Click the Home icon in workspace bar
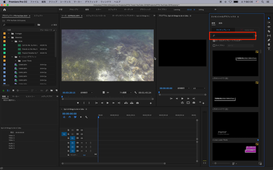273x170 pixels. [5, 10]
